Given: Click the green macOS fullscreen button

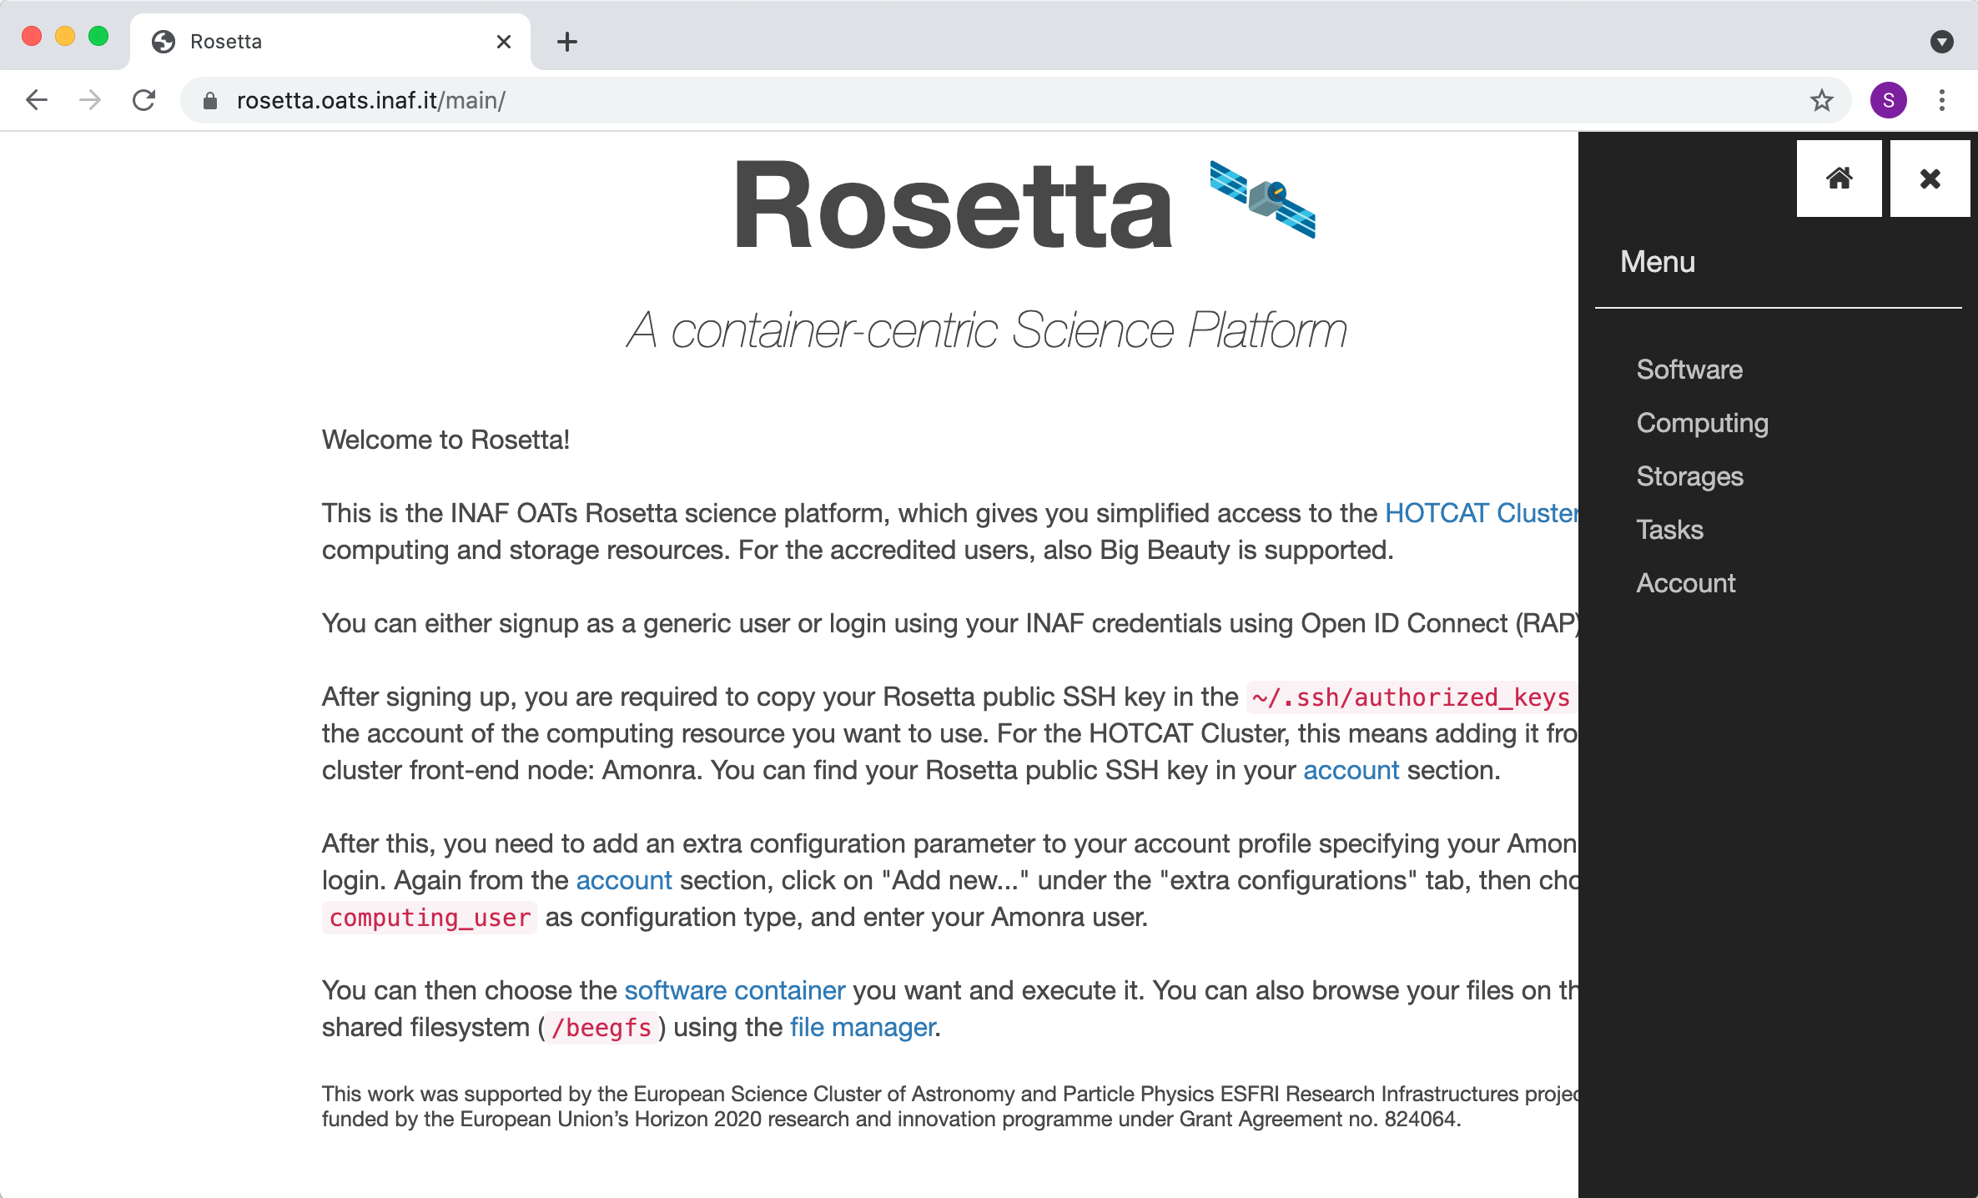Looking at the screenshot, I should point(98,36).
